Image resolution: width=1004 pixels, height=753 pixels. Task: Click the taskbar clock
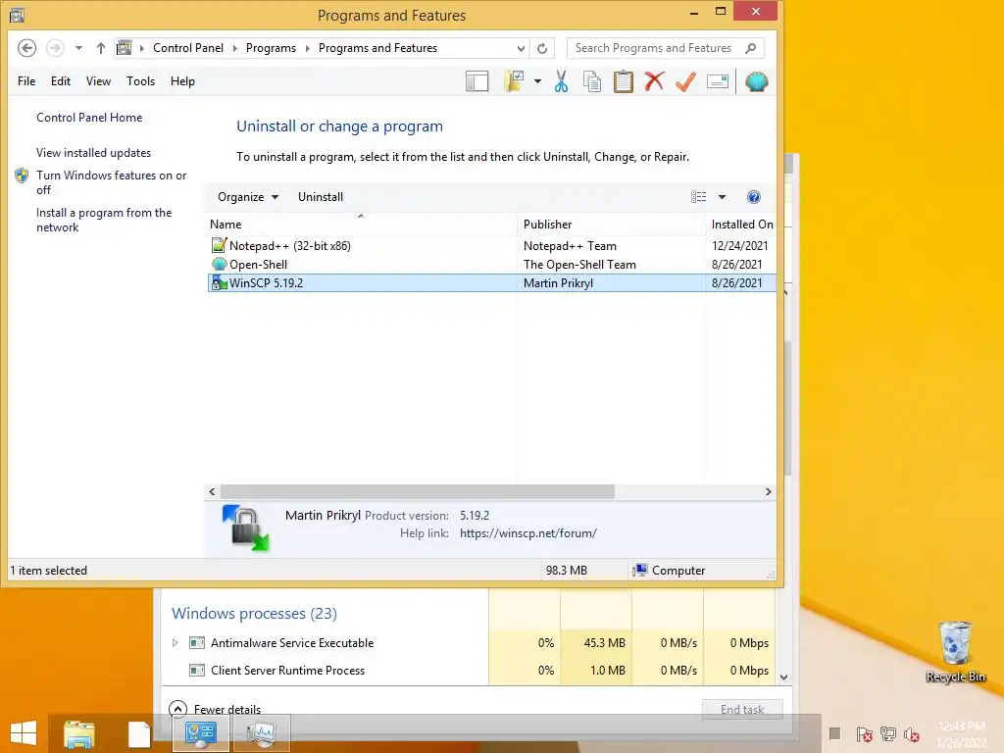click(x=962, y=734)
